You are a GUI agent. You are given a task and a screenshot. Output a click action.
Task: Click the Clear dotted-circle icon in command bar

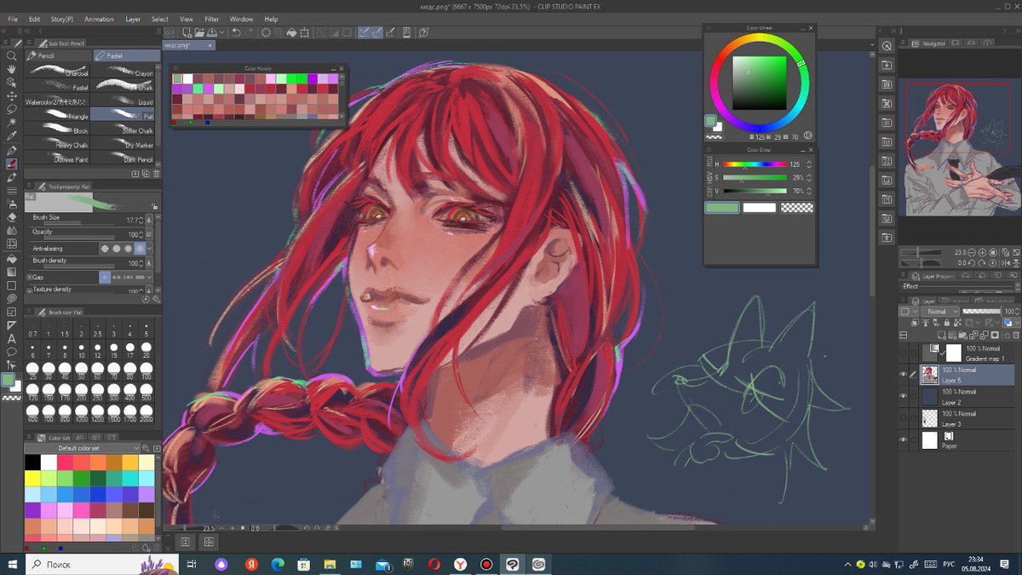pyautogui.click(x=266, y=32)
